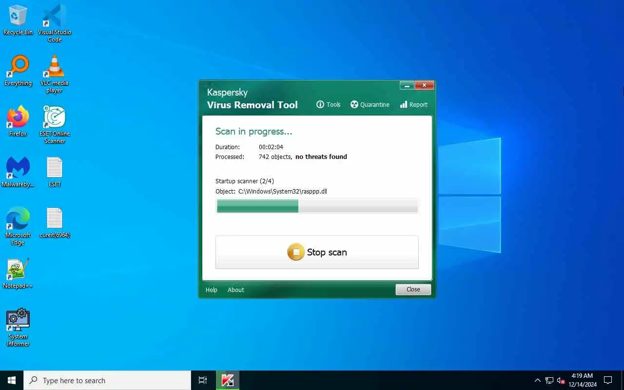624x390 pixels.
Task: View the Kaspersky scan Report
Action: pos(413,104)
